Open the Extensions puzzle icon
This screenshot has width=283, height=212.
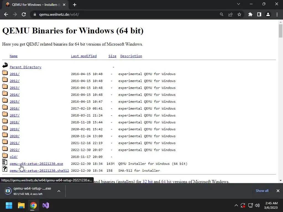pos(250,14)
